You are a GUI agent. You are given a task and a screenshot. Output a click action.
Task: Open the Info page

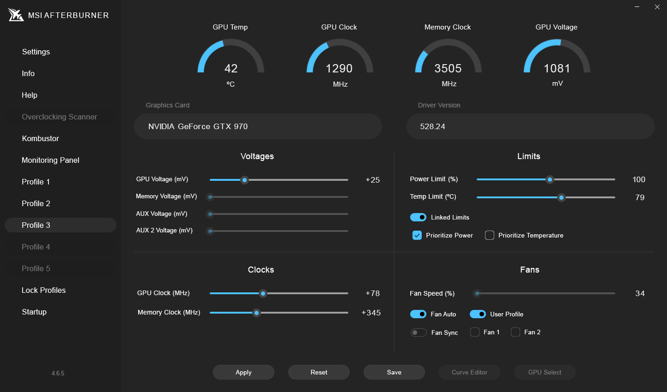[28, 73]
